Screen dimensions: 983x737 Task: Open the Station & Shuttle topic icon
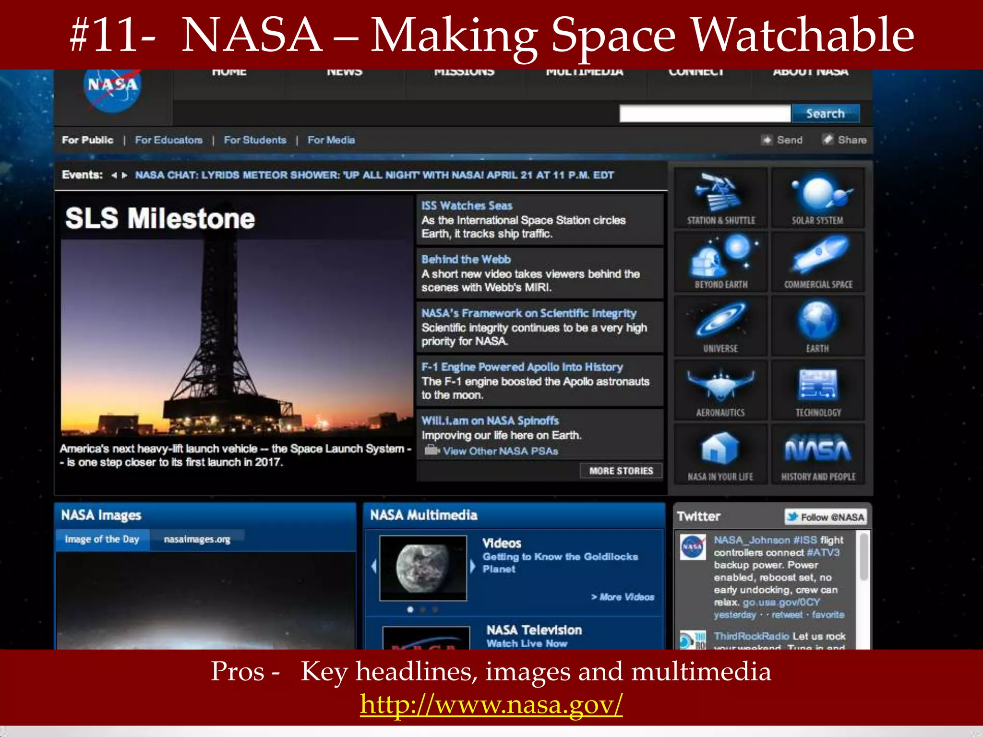tap(720, 198)
